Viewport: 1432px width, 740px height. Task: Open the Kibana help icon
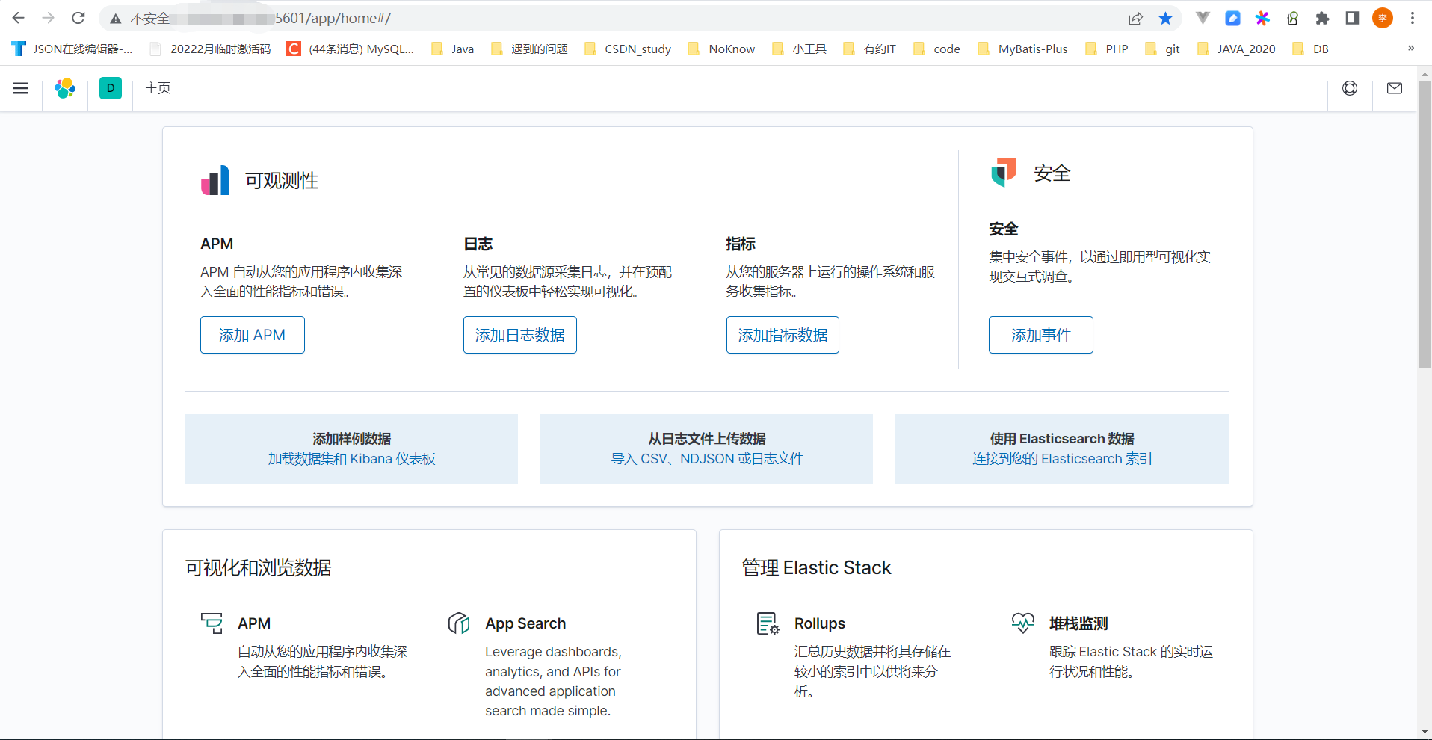(x=1350, y=87)
